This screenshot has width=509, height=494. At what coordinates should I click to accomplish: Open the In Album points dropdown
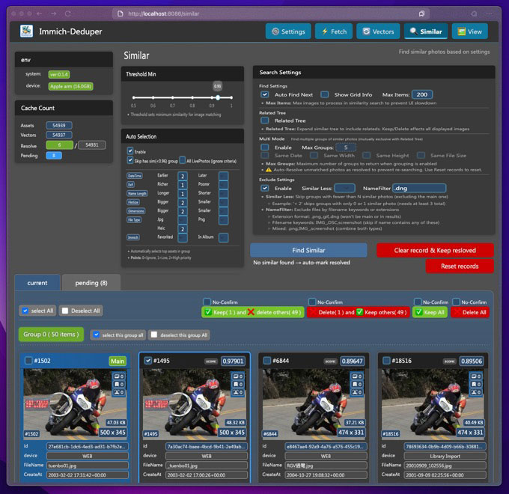[223, 237]
